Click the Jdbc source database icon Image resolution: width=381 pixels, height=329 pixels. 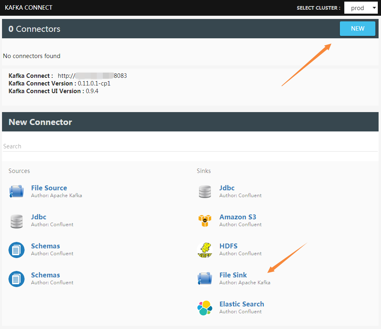click(x=16, y=221)
